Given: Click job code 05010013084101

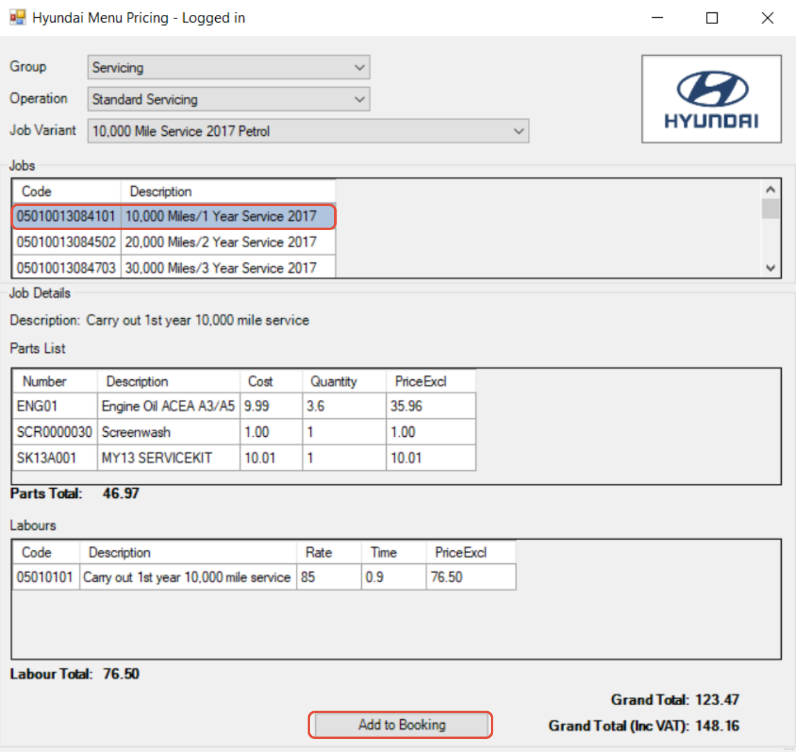Looking at the screenshot, I should pyautogui.click(x=66, y=217).
